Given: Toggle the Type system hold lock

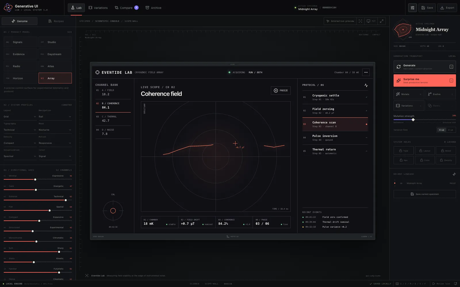Looking at the screenshot, I should click(x=403, y=150).
